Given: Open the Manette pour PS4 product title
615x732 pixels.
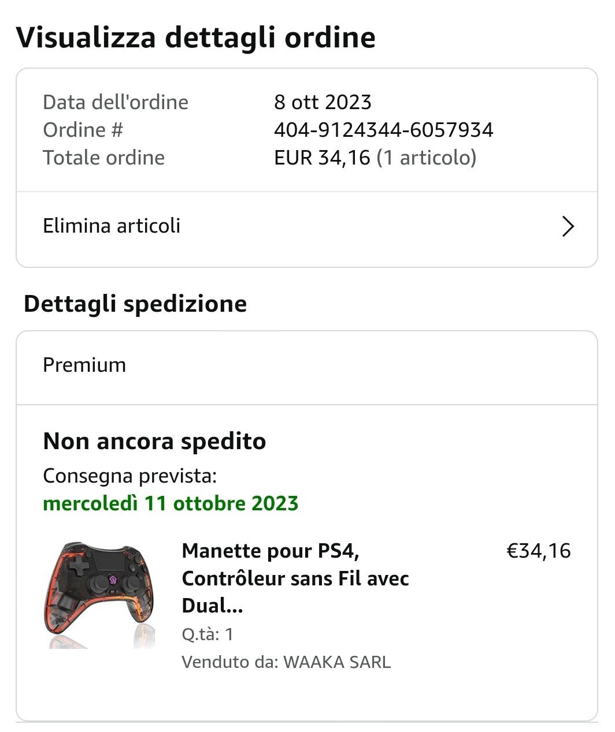Looking at the screenshot, I should [295, 578].
